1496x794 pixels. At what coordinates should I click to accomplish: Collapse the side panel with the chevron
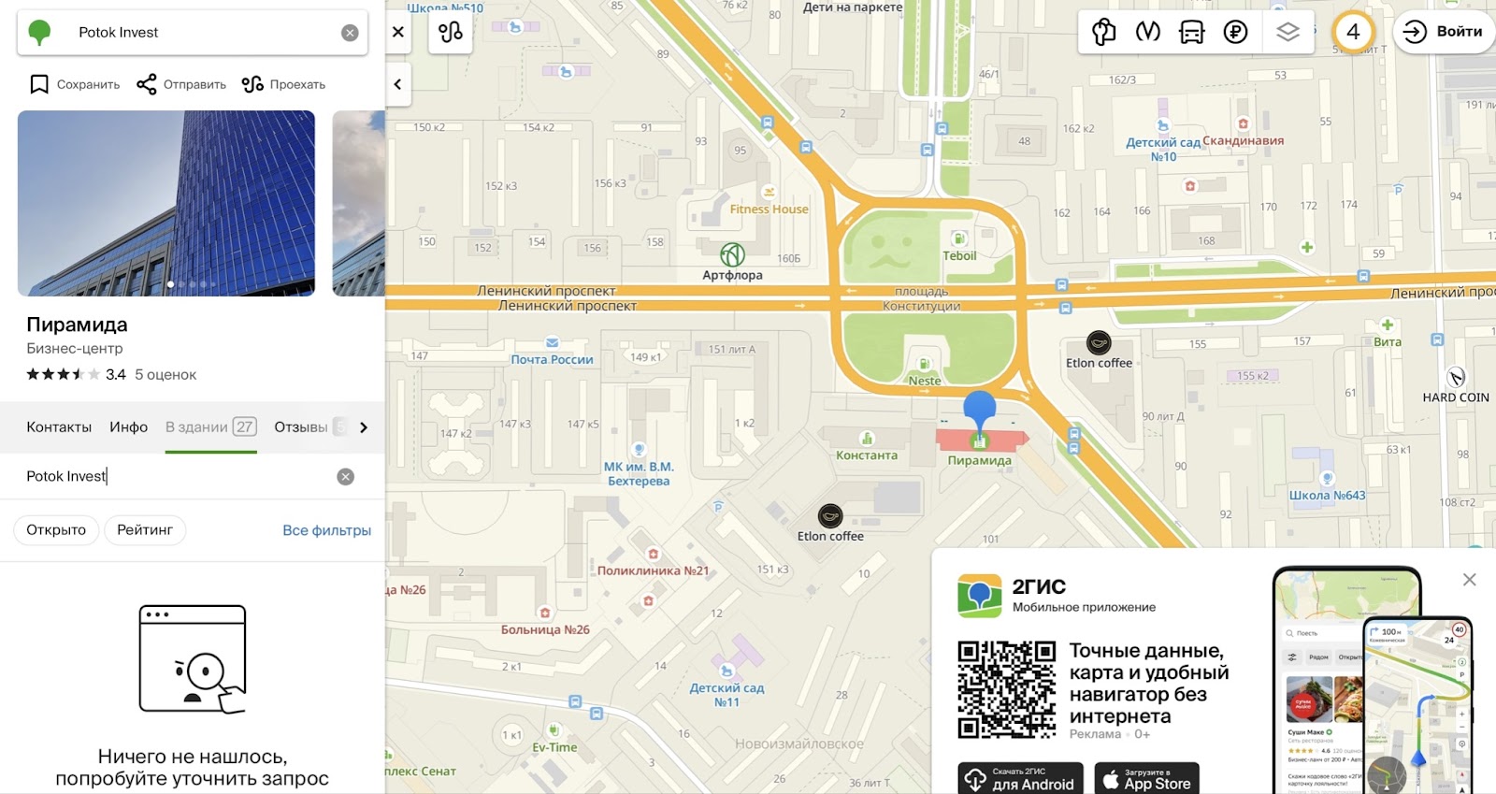click(397, 84)
